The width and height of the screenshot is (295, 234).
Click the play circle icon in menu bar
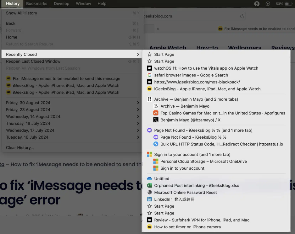point(268,4)
